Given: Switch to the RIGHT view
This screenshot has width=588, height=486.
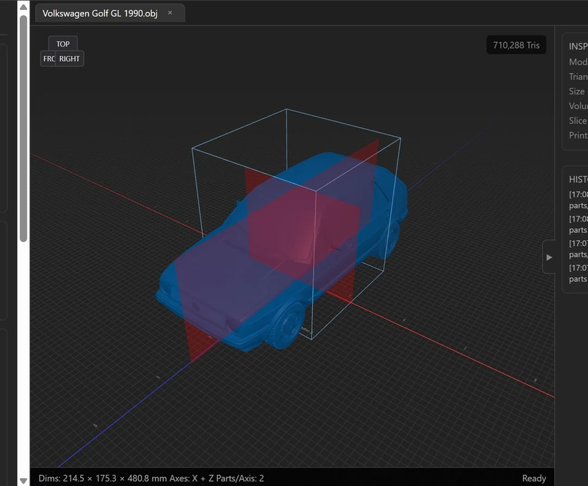Looking at the screenshot, I should pos(70,59).
